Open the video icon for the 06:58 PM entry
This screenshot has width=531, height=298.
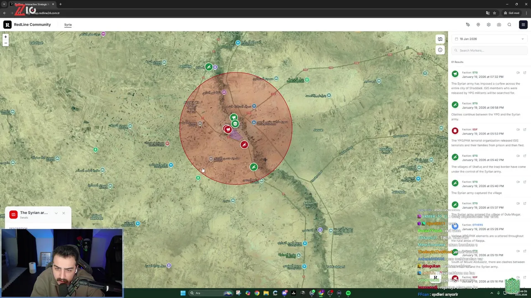[x=518, y=103]
